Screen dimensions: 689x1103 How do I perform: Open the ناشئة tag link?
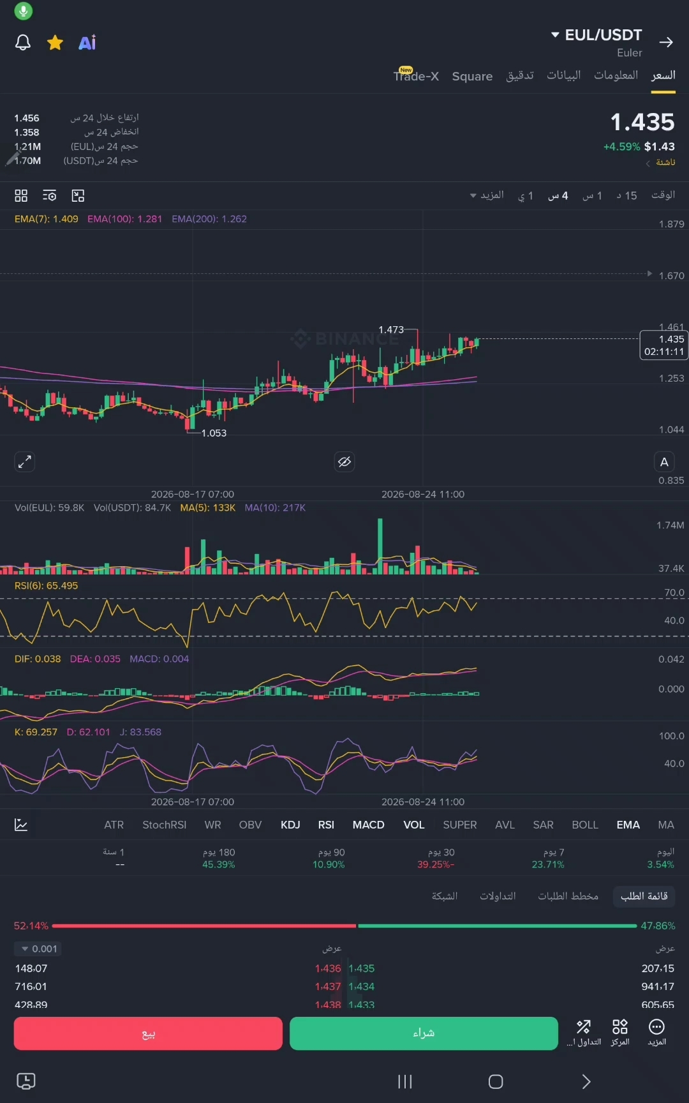pyautogui.click(x=661, y=162)
